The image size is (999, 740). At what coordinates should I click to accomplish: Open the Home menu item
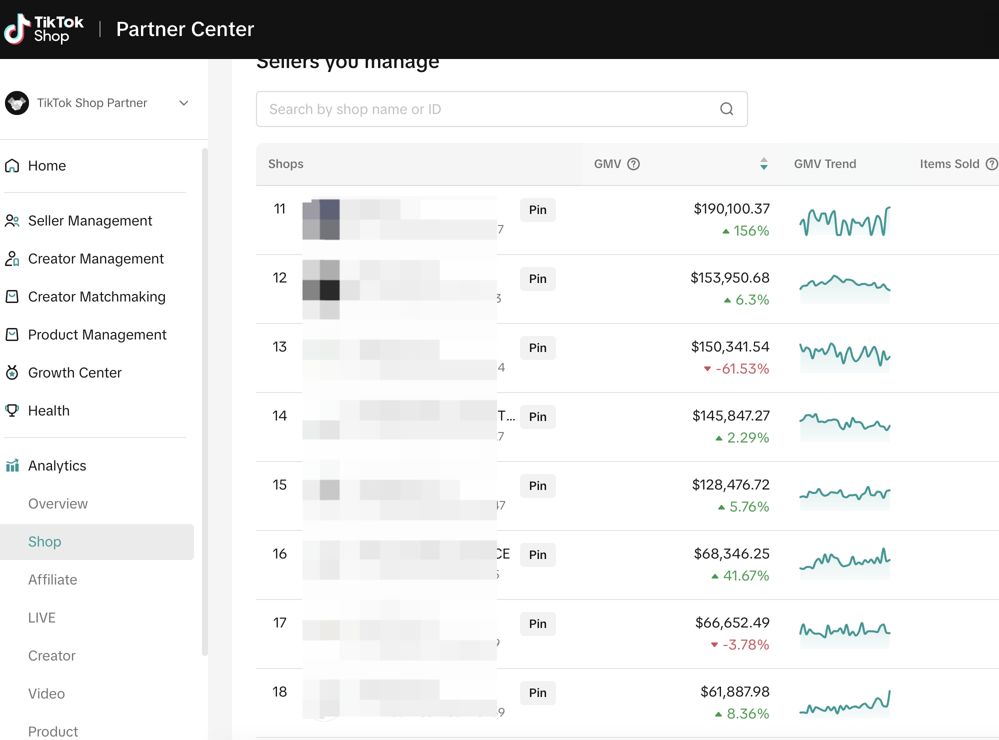tap(47, 165)
